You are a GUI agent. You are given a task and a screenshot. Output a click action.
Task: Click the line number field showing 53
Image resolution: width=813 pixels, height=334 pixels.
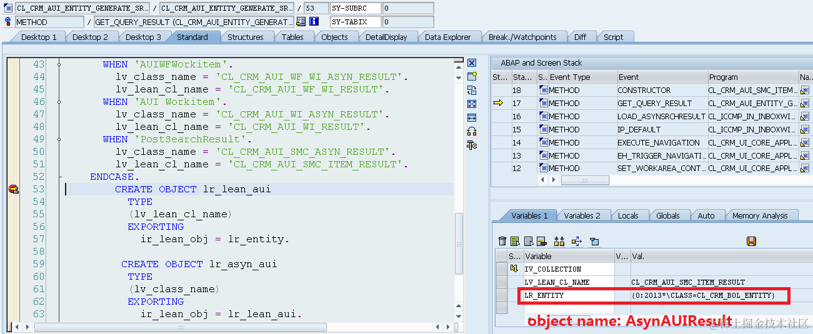316,8
